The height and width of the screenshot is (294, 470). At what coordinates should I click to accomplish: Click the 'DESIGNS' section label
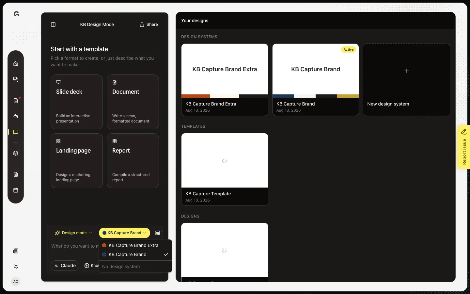tap(190, 216)
